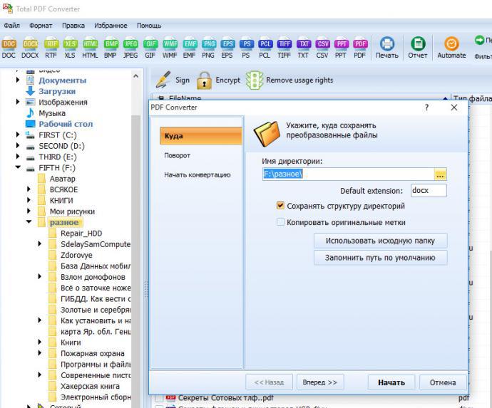Uncheck Сохранять структуру директорий checkbox

(280, 206)
